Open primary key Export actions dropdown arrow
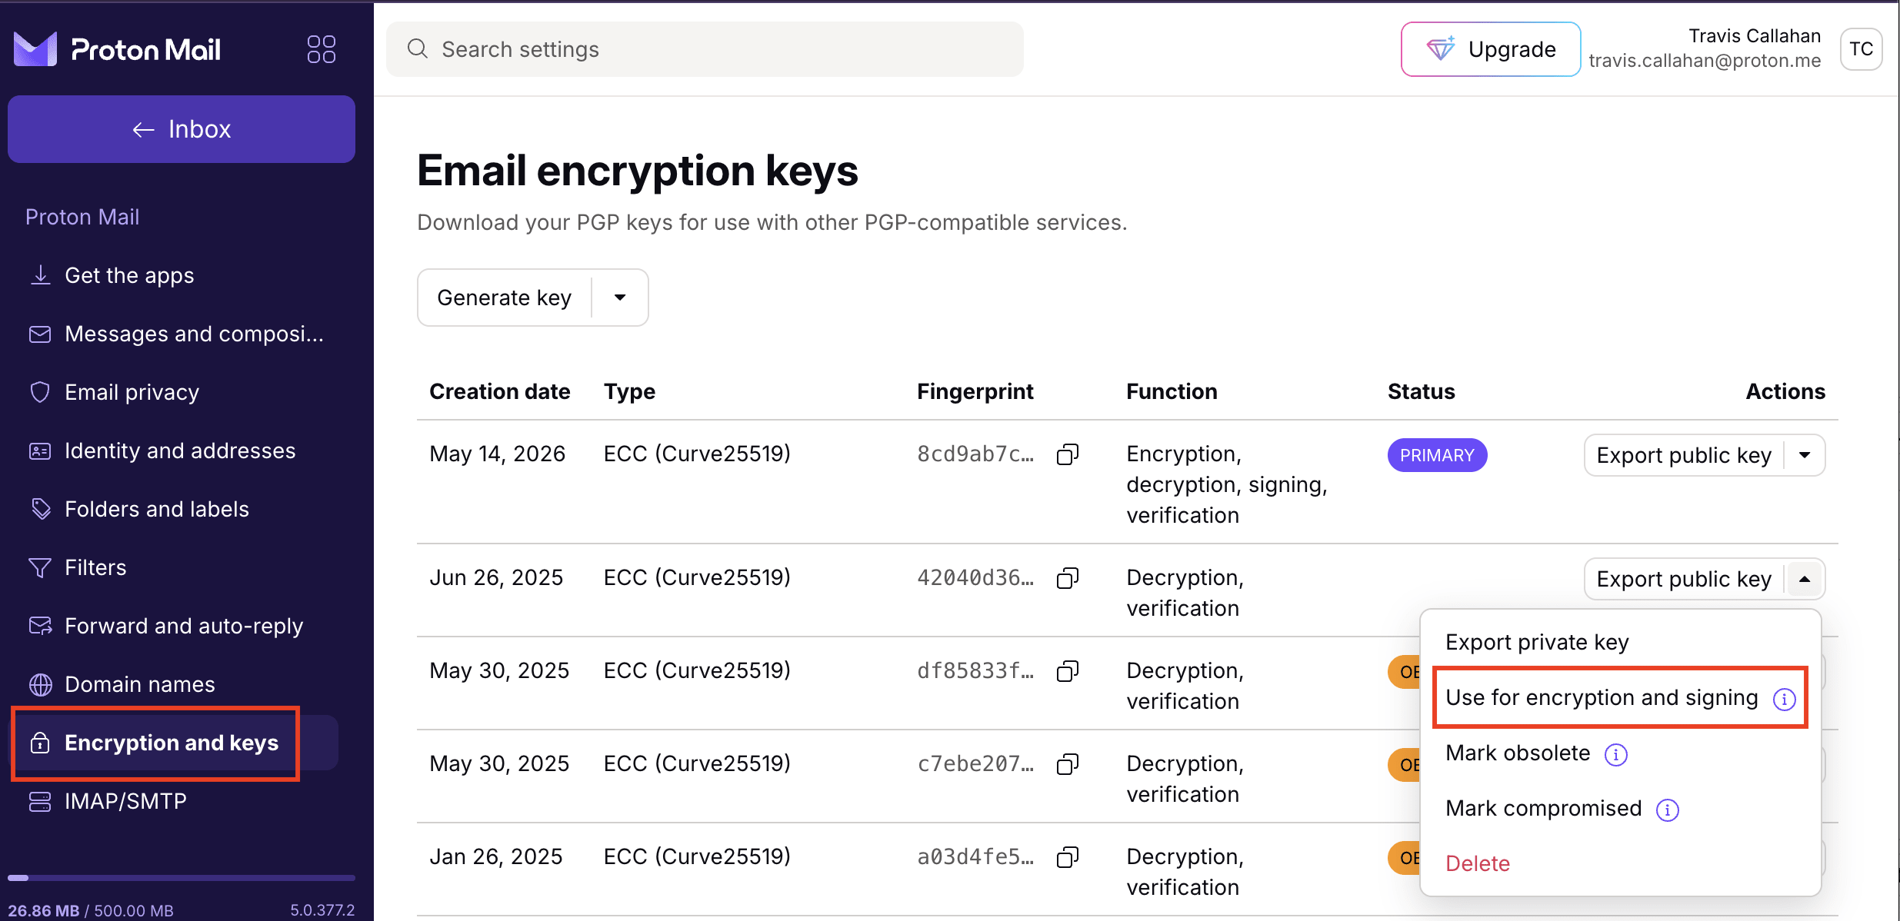The width and height of the screenshot is (1900, 921). point(1804,455)
